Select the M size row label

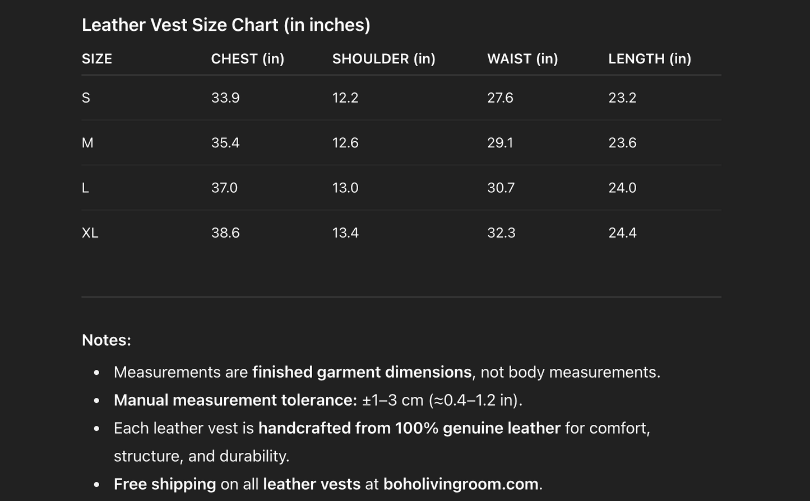pyautogui.click(x=87, y=143)
